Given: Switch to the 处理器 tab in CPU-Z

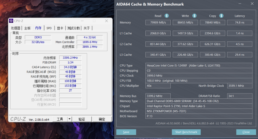Looking at the screenshot, I should (16, 28).
